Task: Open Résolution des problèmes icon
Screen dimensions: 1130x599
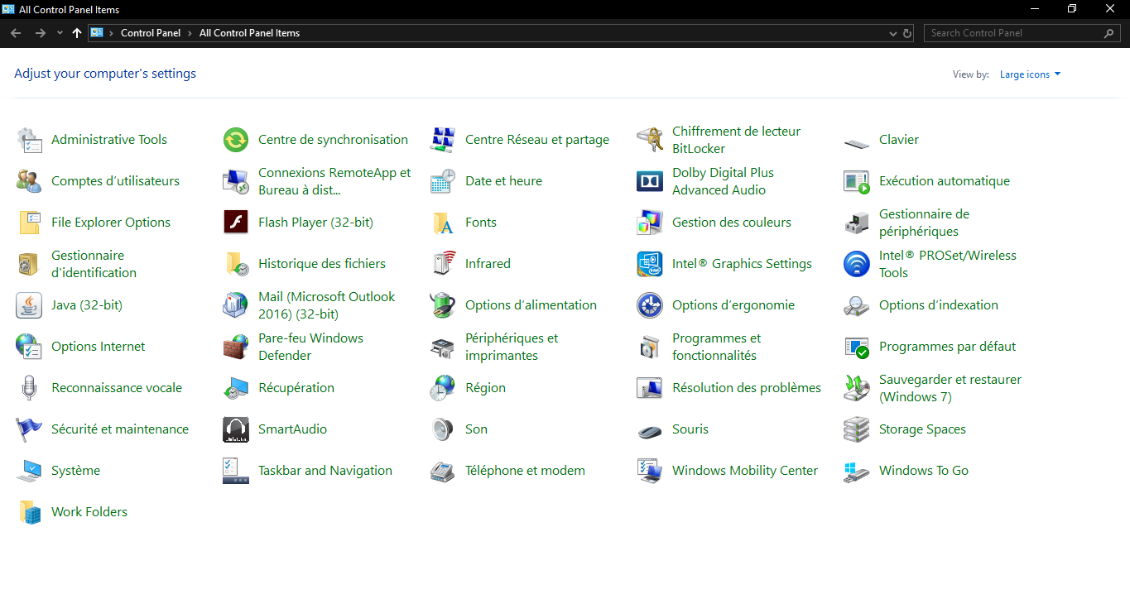Action: click(650, 388)
